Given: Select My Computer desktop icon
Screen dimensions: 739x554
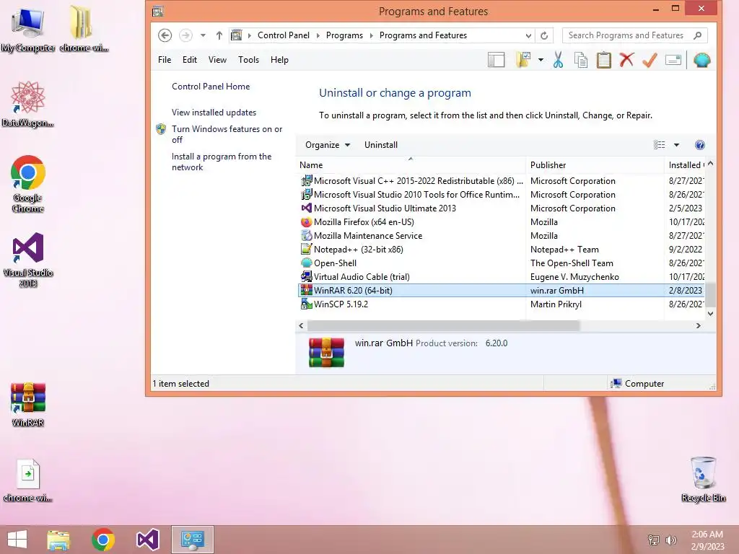Looking at the screenshot, I should click(x=28, y=29).
